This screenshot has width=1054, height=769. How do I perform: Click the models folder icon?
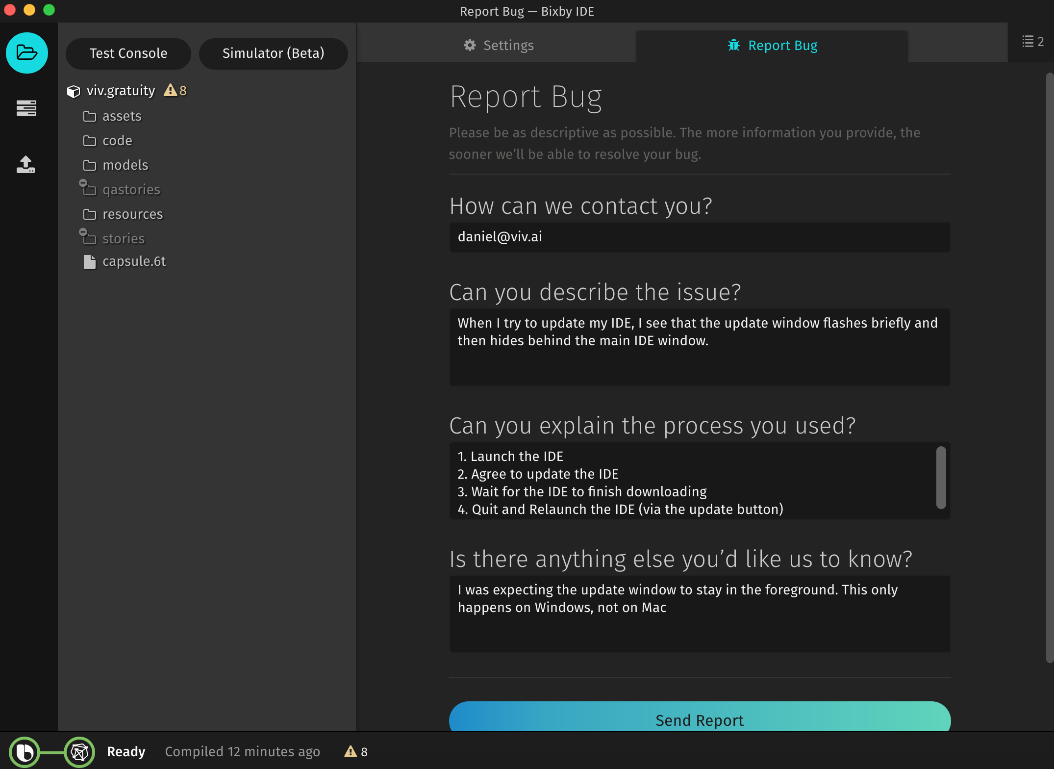tap(90, 165)
